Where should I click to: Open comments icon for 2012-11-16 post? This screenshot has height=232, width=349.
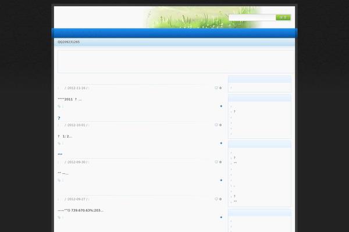click(x=216, y=88)
